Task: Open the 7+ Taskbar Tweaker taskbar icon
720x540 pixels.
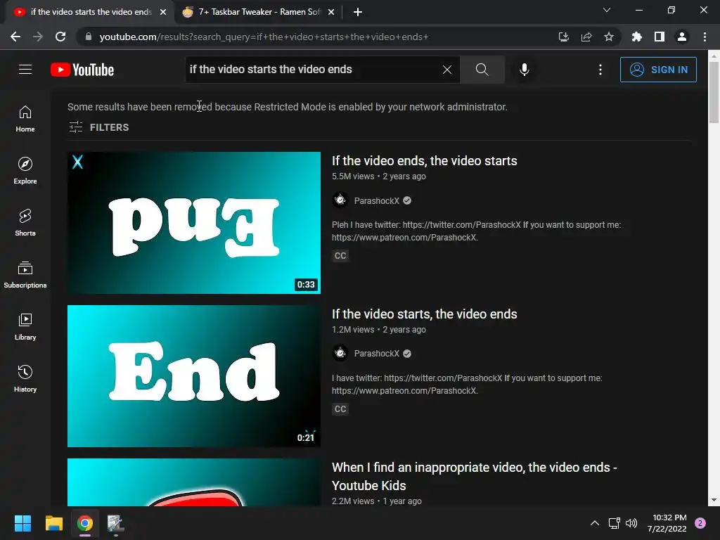Action: (116, 523)
